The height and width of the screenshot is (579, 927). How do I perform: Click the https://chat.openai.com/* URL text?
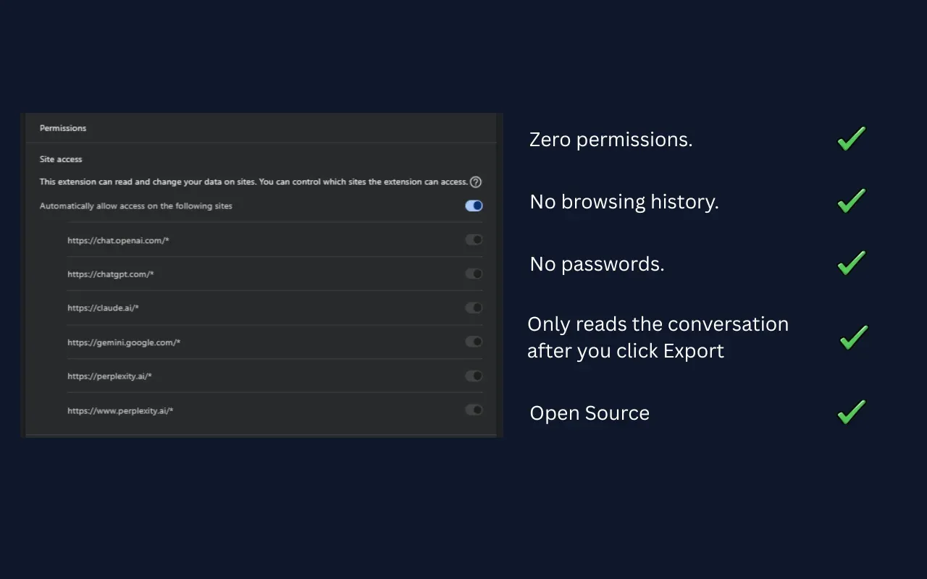point(118,240)
